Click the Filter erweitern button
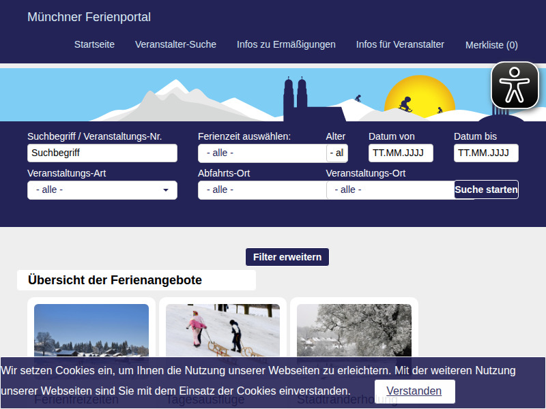546x409 pixels. click(x=287, y=257)
